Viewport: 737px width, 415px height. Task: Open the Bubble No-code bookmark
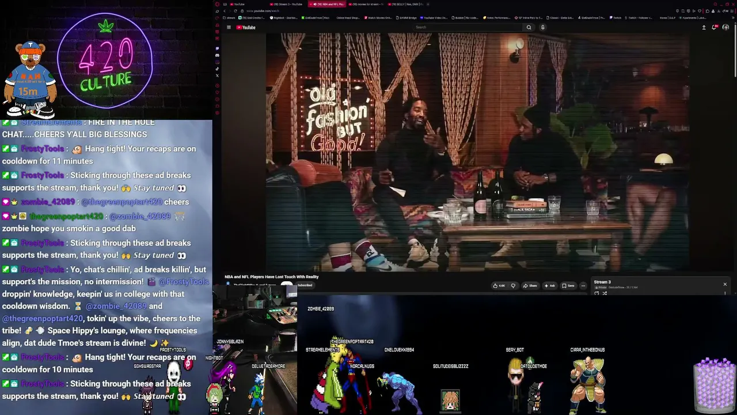click(465, 18)
